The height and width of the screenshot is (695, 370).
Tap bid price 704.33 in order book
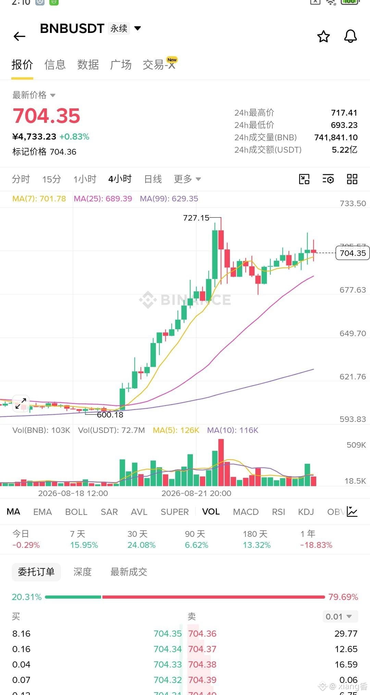[168, 664]
